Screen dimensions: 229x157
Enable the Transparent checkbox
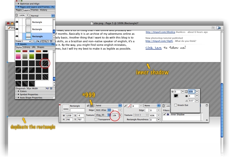point(96,120)
